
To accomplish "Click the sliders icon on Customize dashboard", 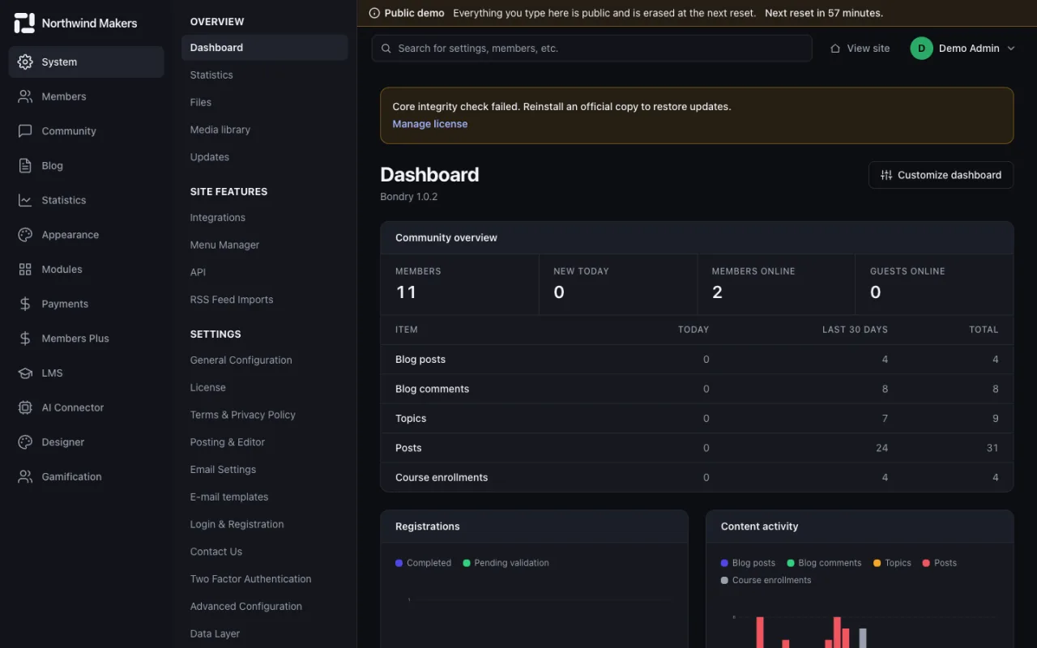I will point(886,175).
